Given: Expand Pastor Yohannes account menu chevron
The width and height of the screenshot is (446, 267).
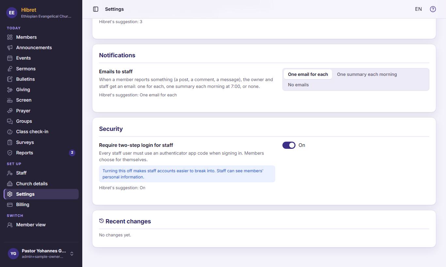Looking at the screenshot, I should [72, 254].
